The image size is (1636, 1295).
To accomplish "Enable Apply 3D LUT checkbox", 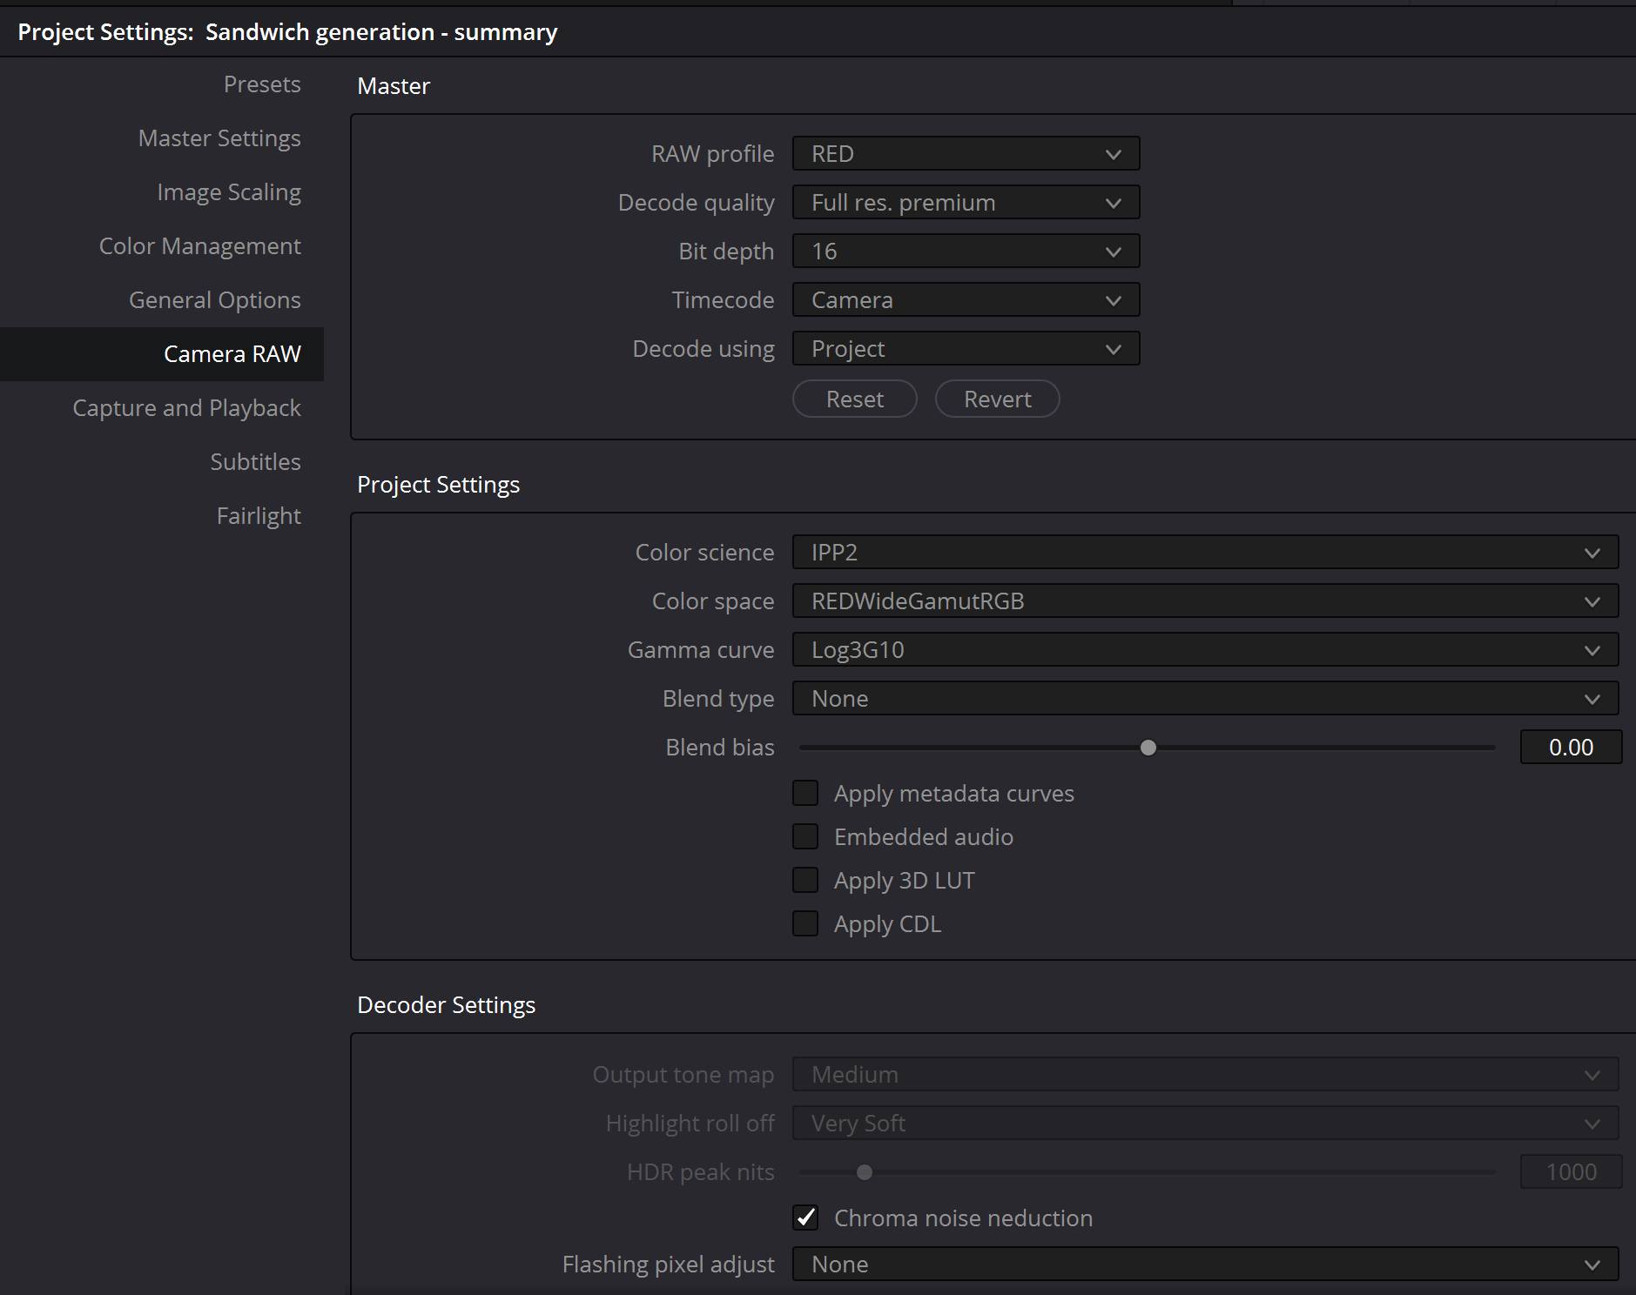I will tap(805, 881).
